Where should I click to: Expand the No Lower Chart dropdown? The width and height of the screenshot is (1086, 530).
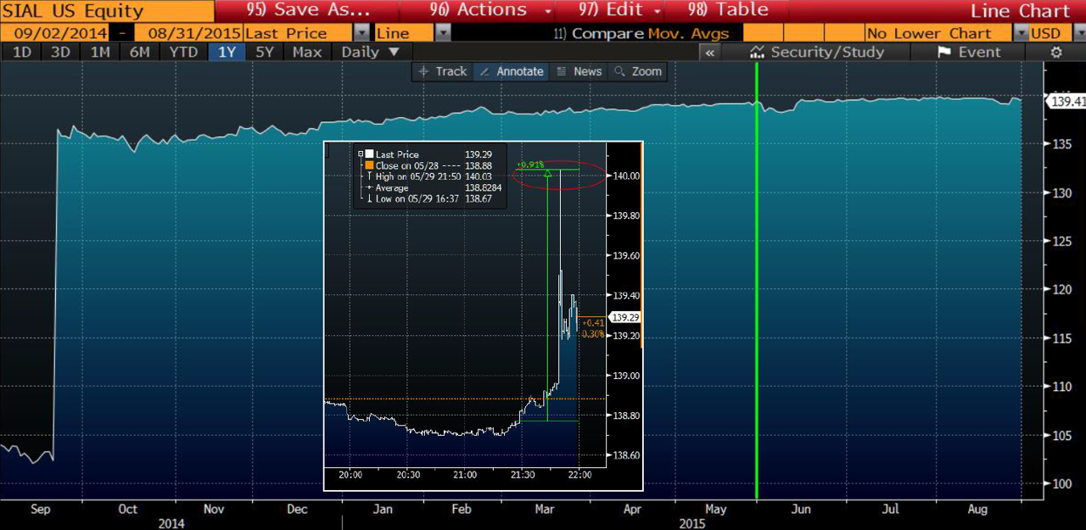pos(1020,33)
